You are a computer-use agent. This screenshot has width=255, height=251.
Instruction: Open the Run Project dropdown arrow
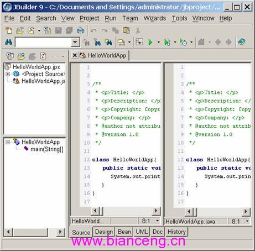click(159, 42)
